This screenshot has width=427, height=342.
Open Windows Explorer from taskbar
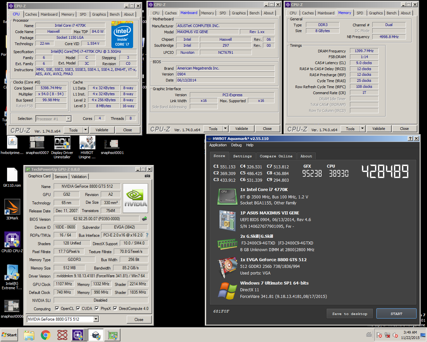[29, 335]
